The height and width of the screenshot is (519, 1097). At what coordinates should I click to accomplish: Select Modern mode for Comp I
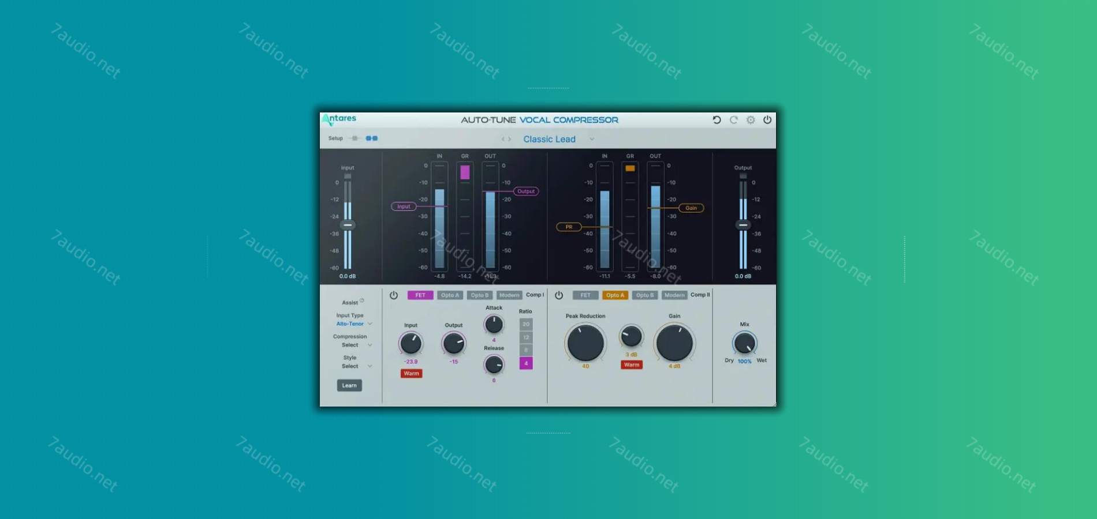click(509, 295)
